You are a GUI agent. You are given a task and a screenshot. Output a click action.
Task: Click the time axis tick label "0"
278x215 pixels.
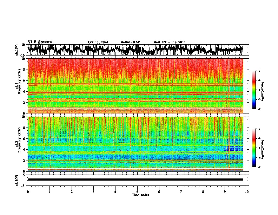click(x=28, y=192)
